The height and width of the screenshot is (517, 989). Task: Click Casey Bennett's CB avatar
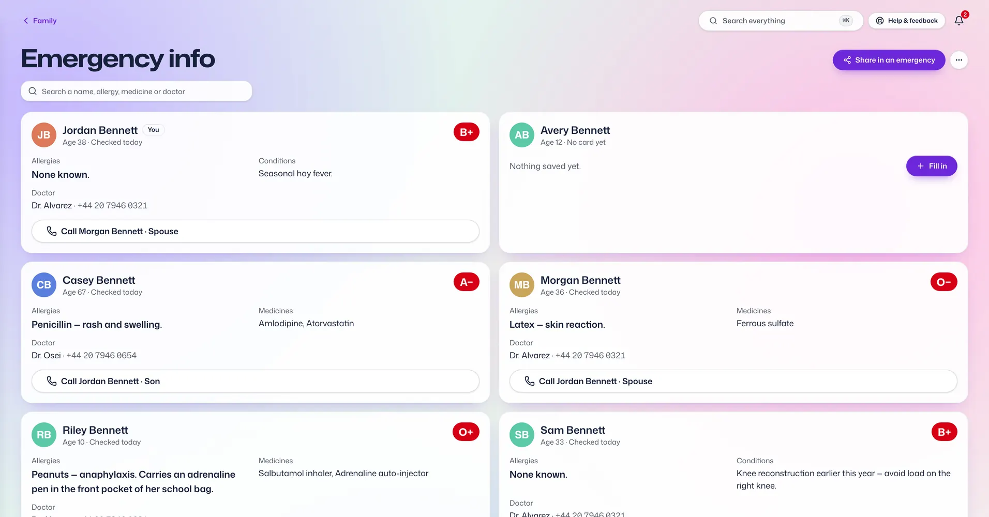tap(44, 285)
